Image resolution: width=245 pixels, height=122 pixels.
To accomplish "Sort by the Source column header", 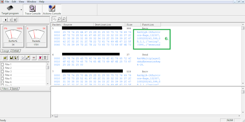I will click(78, 25).
